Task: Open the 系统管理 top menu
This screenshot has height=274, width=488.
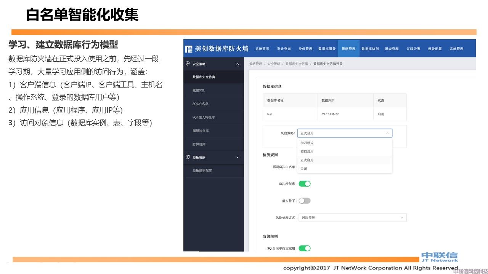Action: coord(456,49)
